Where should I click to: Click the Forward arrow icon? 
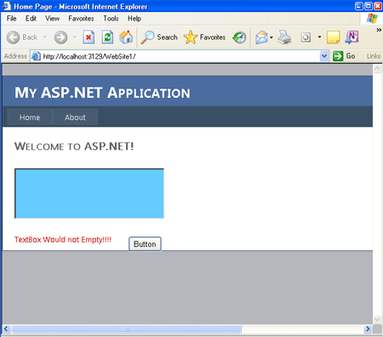point(60,37)
